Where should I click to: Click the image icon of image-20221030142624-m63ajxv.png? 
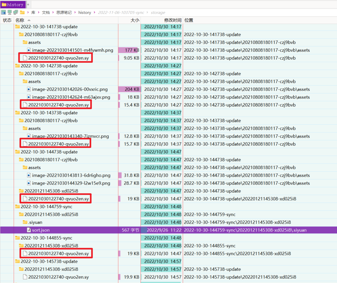[x=29, y=97]
